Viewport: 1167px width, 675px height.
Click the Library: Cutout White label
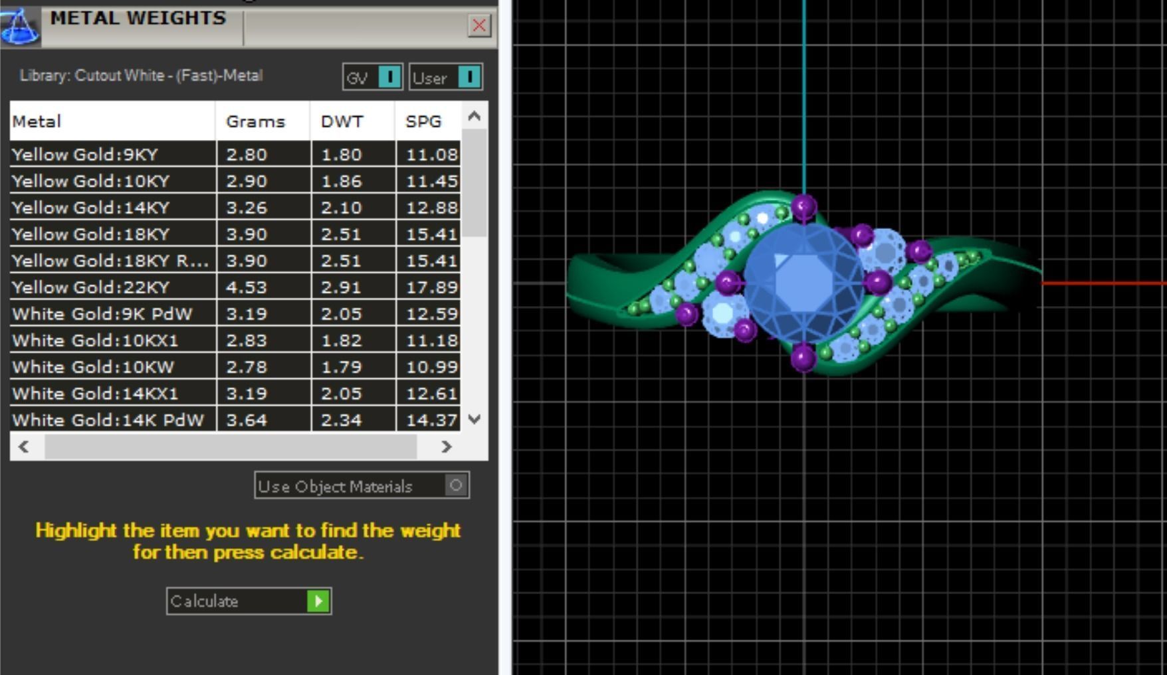tap(141, 76)
